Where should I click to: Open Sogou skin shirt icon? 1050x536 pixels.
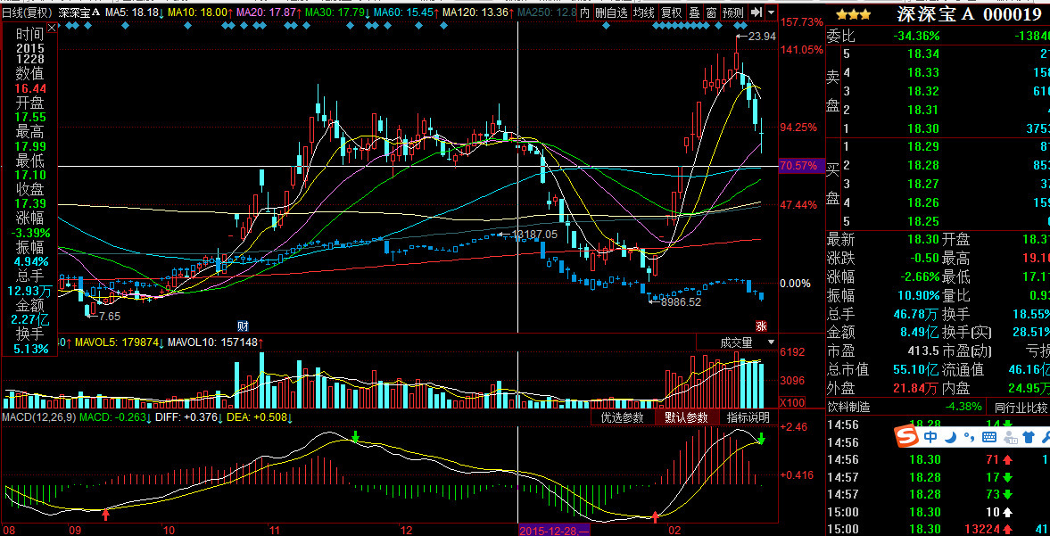point(1028,438)
